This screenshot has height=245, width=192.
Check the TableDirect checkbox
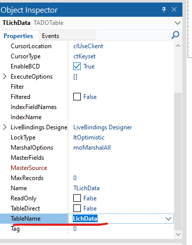point(77,208)
